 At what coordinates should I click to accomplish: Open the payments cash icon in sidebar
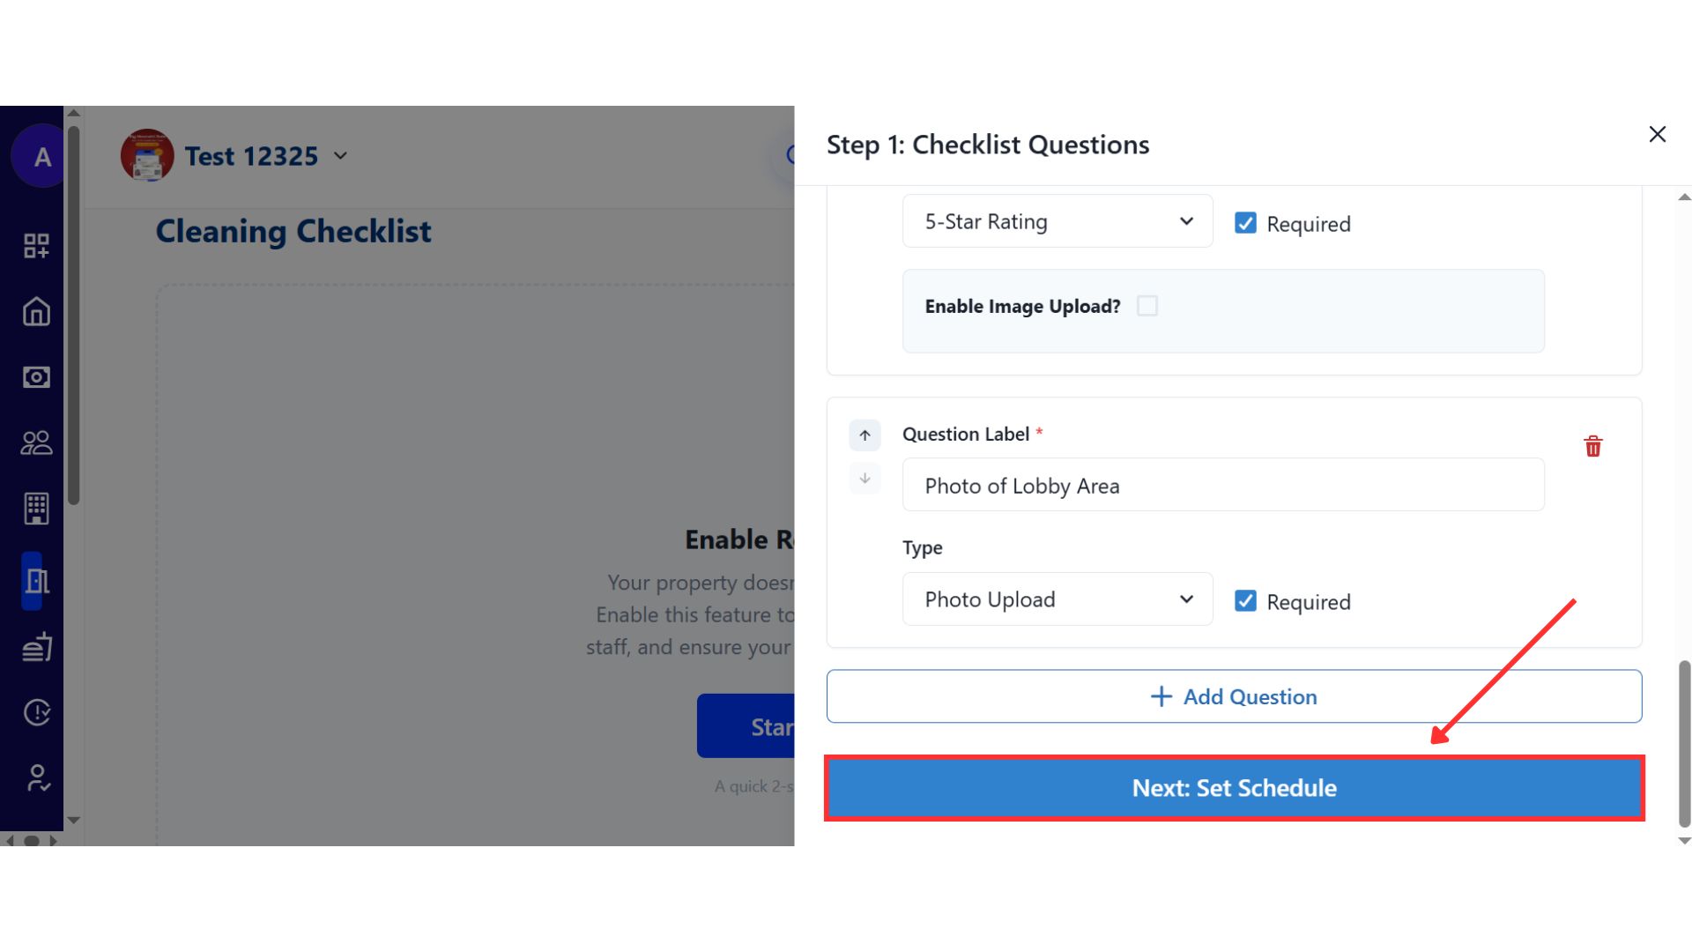[36, 377]
